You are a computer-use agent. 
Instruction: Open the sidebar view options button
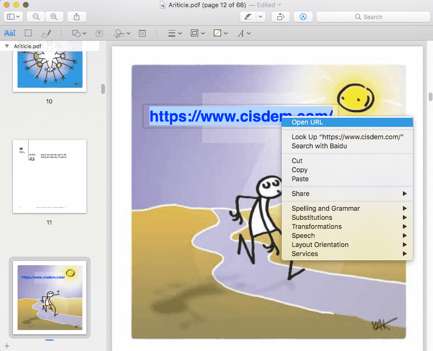pyautogui.click(x=13, y=17)
